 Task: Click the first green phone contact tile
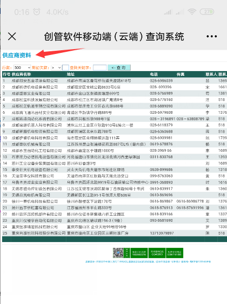tap(139, 253)
